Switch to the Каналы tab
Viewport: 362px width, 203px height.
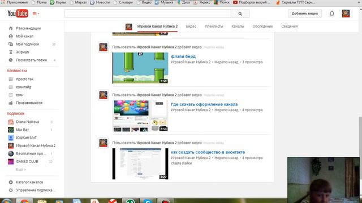pos(238,27)
